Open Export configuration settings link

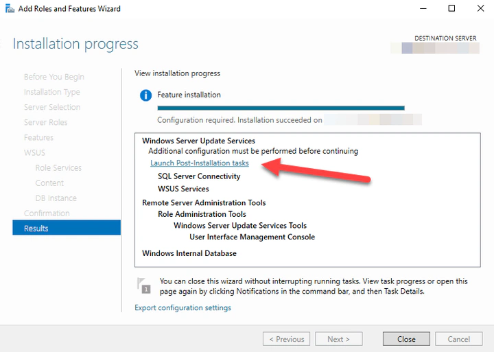pos(183,307)
